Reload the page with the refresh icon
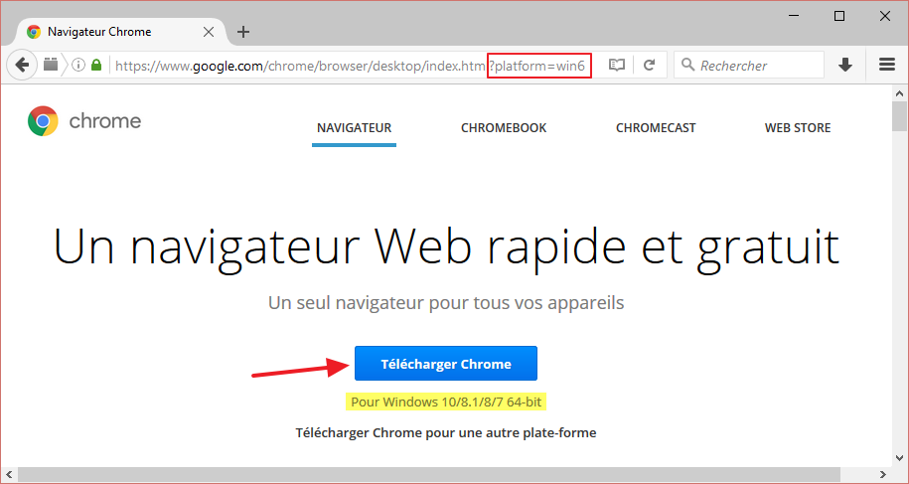909x484 pixels. (x=650, y=65)
